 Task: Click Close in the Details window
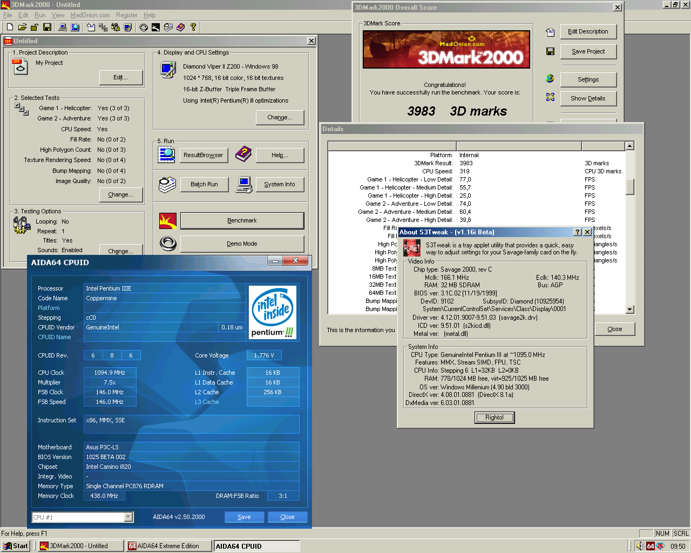tap(615, 329)
